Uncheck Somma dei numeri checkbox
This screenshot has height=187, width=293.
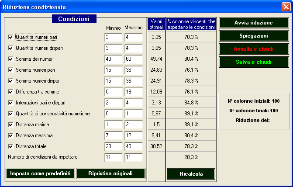pyautogui.click(x=11, y=59)
